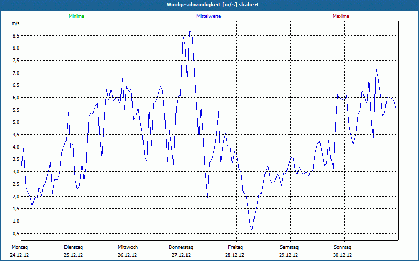Click the 3,0 y-axis value
This screenshot has width=419, height=261.
click(x=16, y=172)
